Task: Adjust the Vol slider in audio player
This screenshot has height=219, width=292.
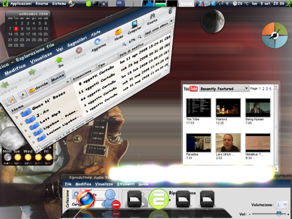Action: [278, 214]
